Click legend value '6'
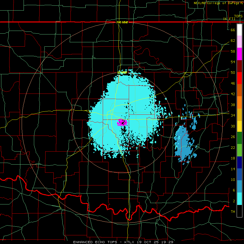Image resolution: width=244 pixels, height=244 pixels. 234,190
